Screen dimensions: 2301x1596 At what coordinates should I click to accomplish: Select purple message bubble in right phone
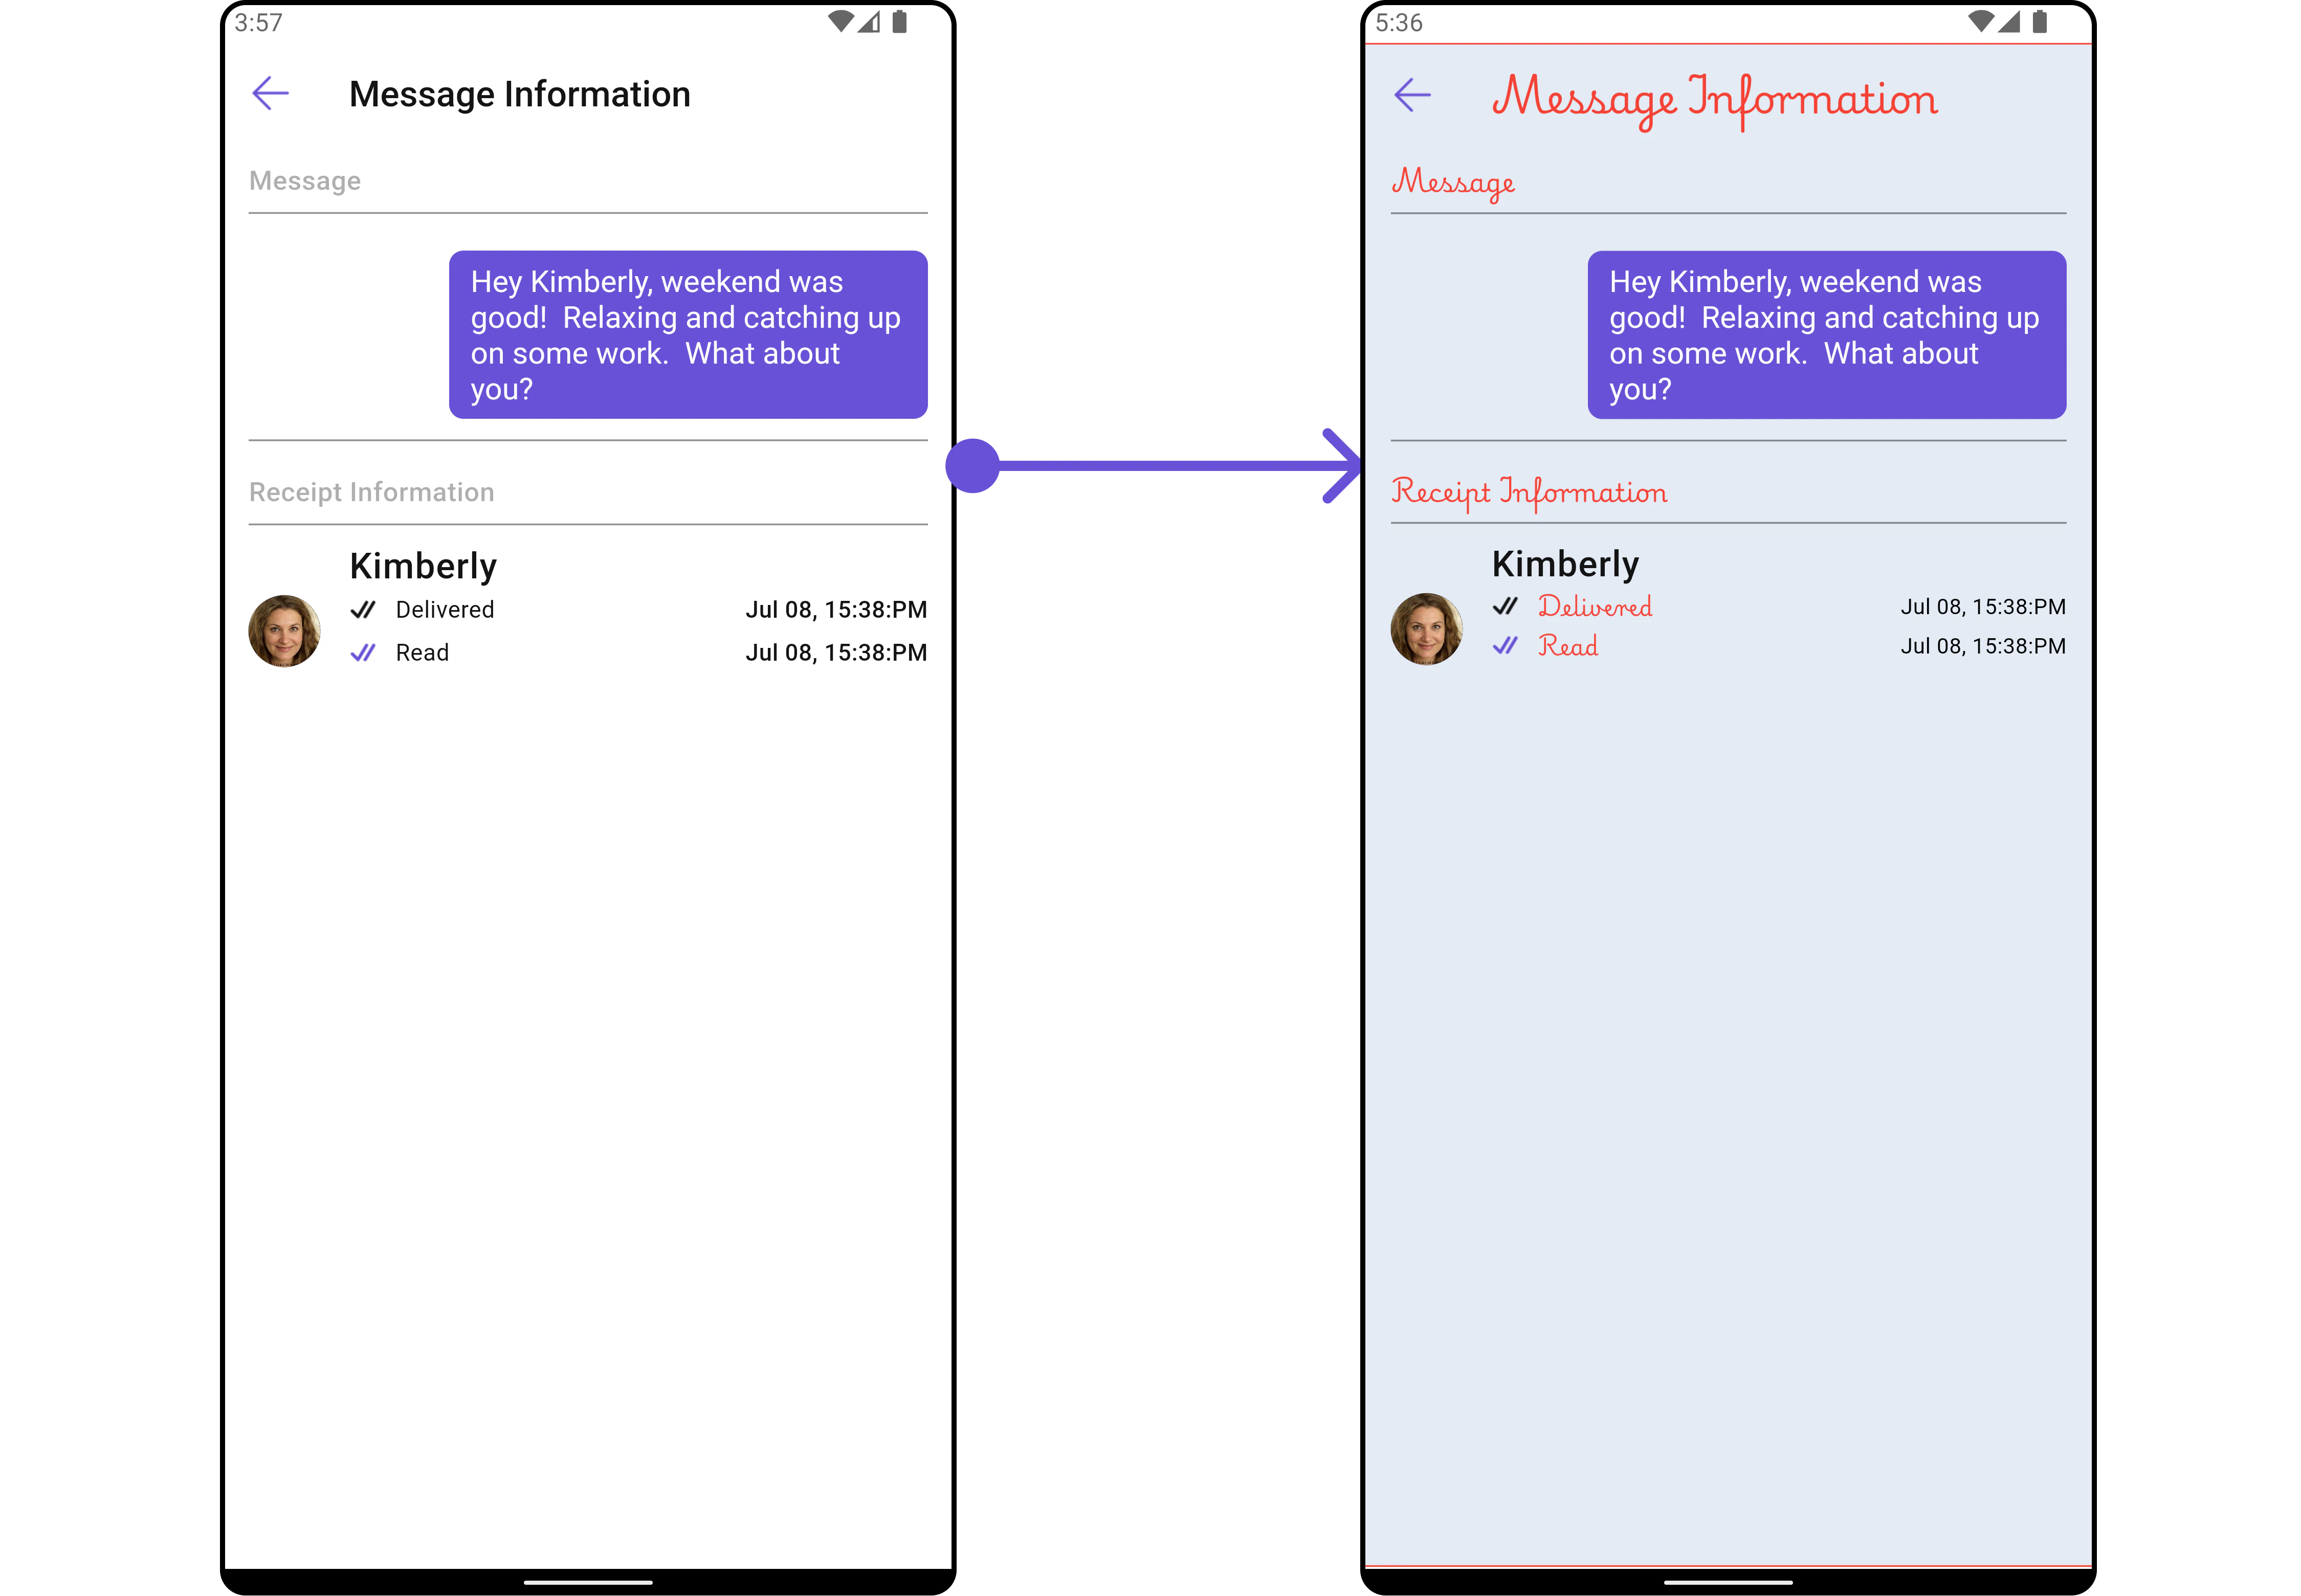[1827, 335]
